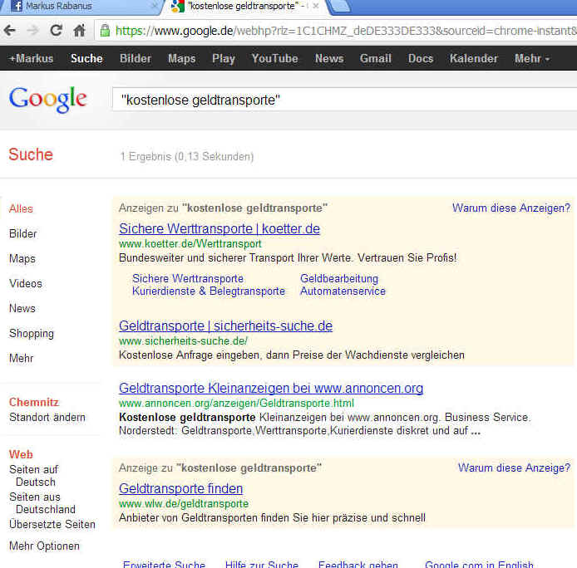The width and height of the screenshot is (577, 568).
Task: Select Seiten auf Deutsch filter
Action: coord(34,475)
